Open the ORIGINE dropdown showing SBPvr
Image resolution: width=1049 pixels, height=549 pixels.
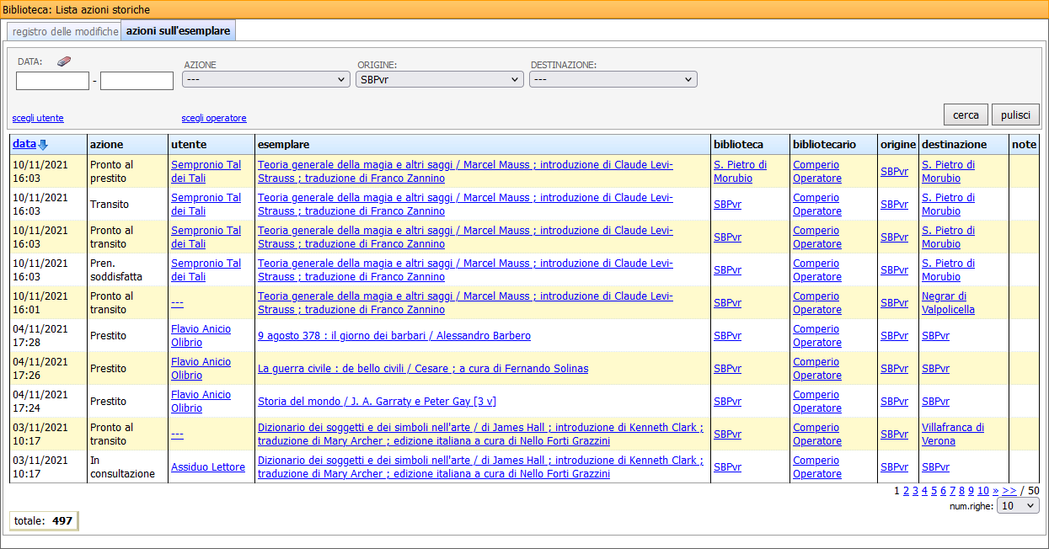point(438,78)
